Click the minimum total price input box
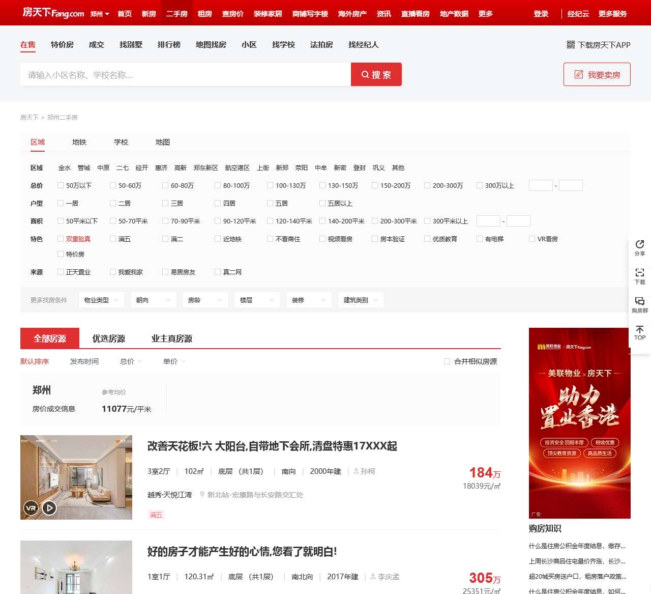Viewport: 651px width, 594px height. (x=541, y=185)
